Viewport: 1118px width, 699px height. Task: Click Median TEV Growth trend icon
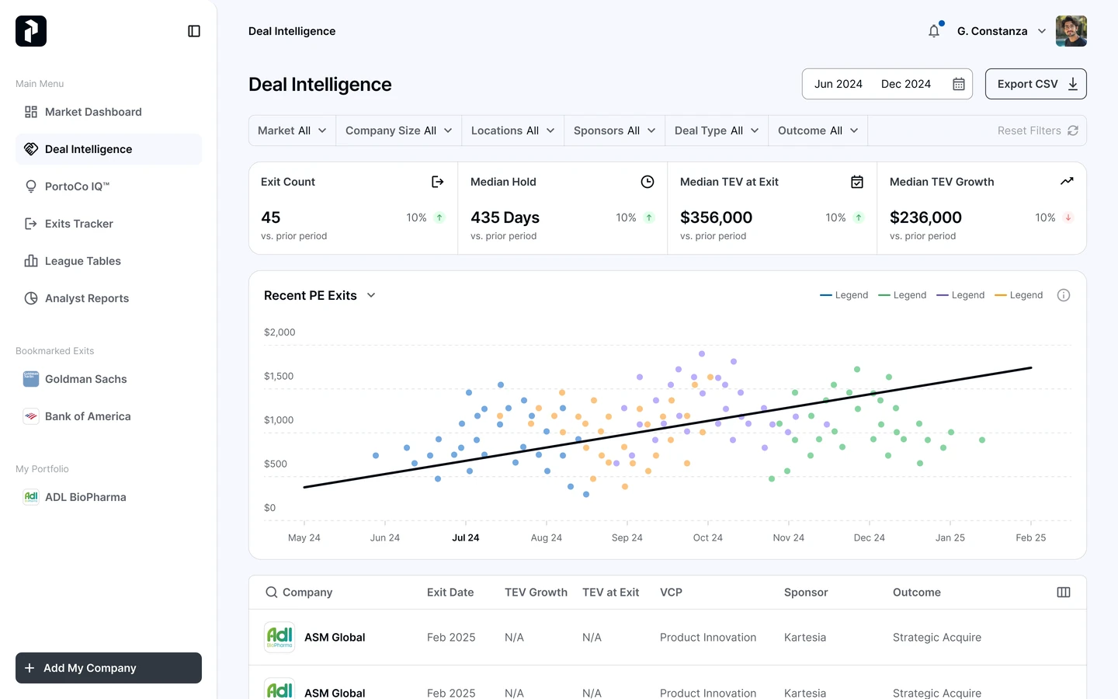pyautogui.click(x=1067, y=182)
